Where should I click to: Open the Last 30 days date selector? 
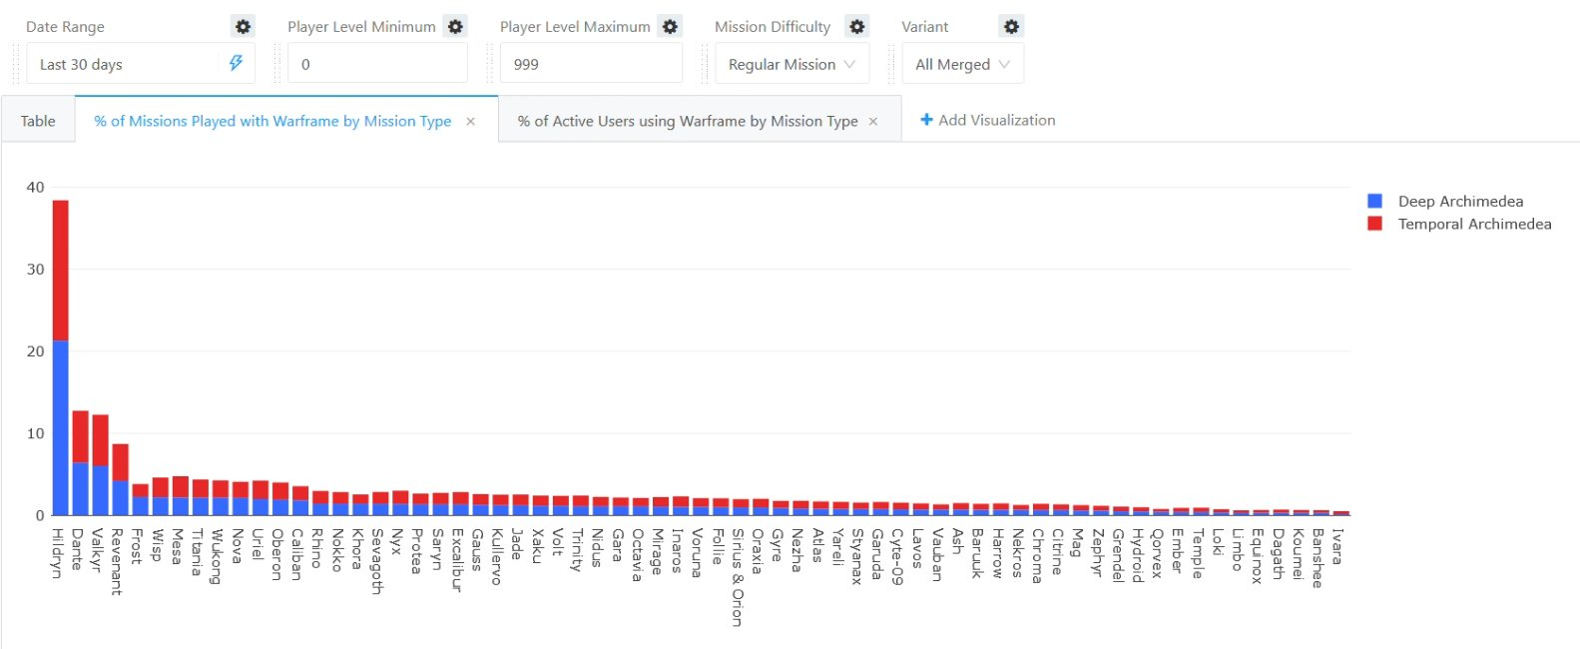pyautogui.click(x=141, y=63)
